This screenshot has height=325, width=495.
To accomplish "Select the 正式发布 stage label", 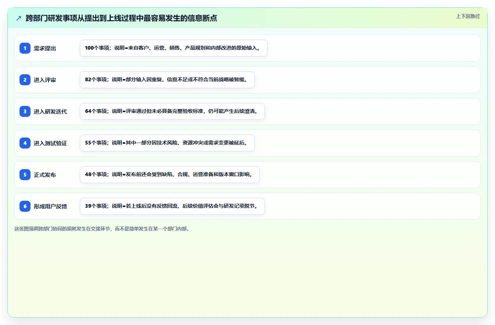I will [x=45, y=175].
